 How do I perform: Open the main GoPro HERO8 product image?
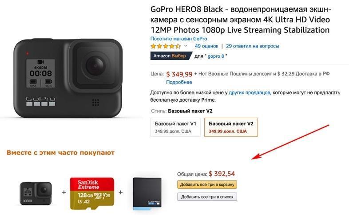coord(68,78)
